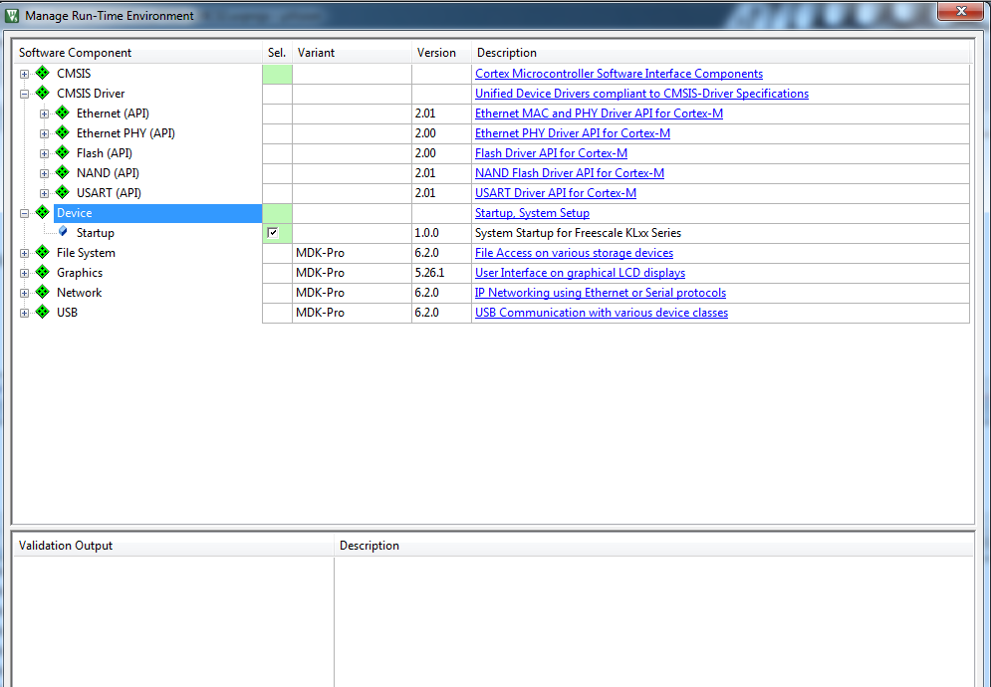This screenshot has height=687, width=991.
Task: Click the Validation Output column header
Action: (174, 546)
